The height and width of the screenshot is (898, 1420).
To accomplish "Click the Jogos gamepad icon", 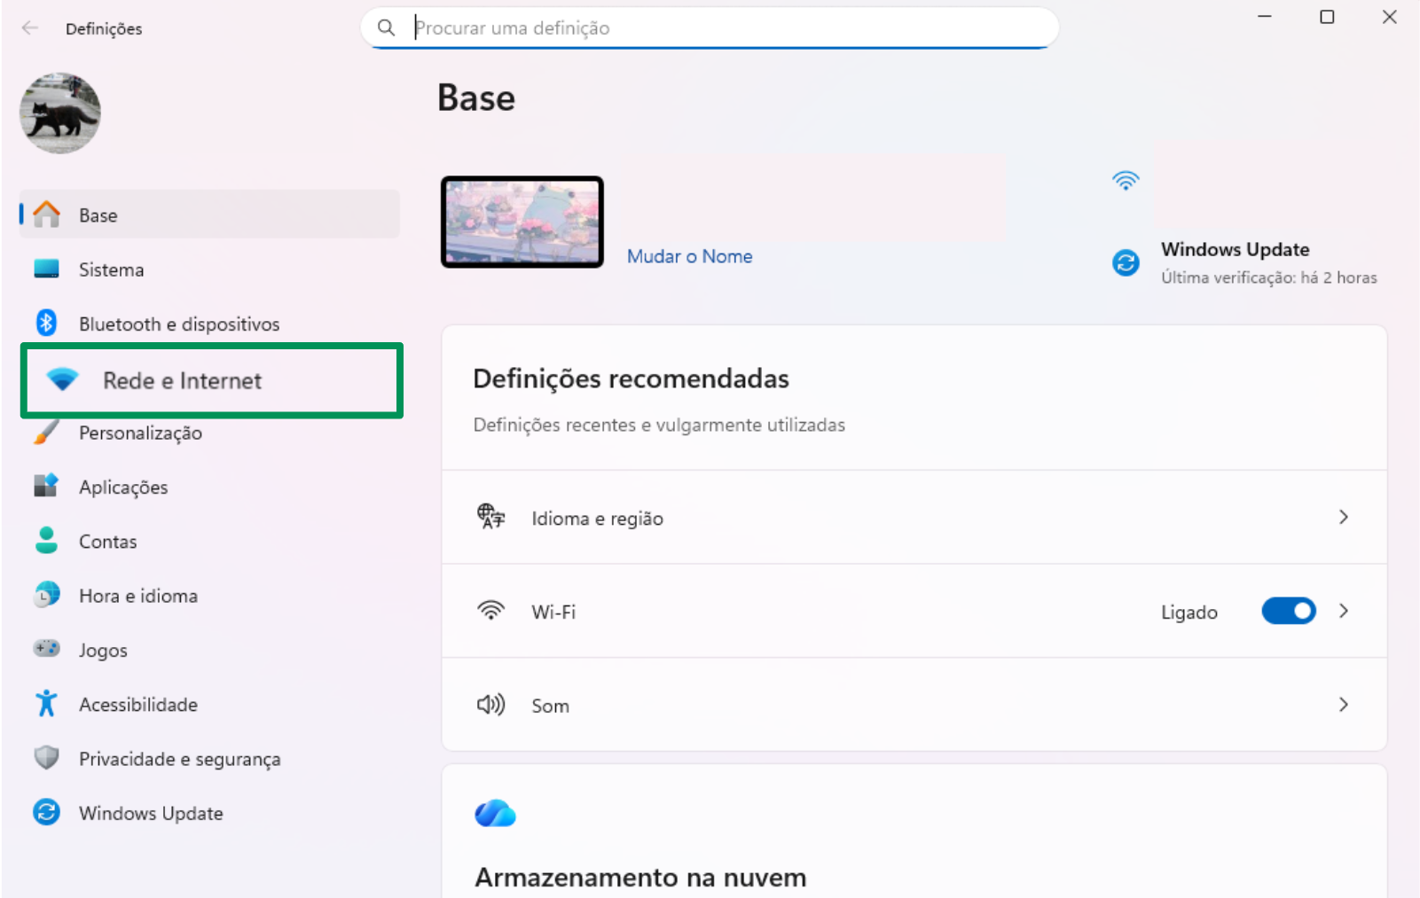I will (46, 649).
